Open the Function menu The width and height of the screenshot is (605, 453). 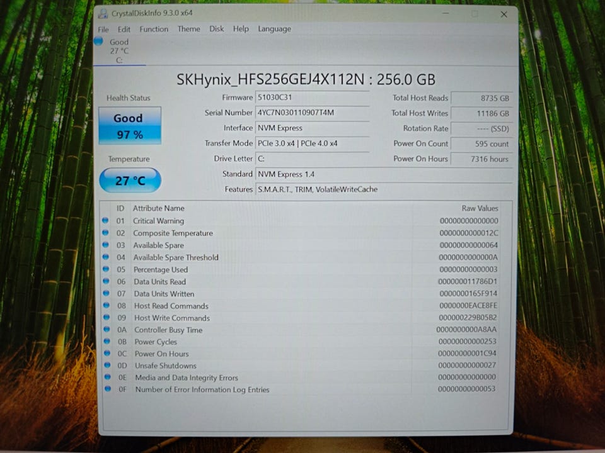(154, 29)
